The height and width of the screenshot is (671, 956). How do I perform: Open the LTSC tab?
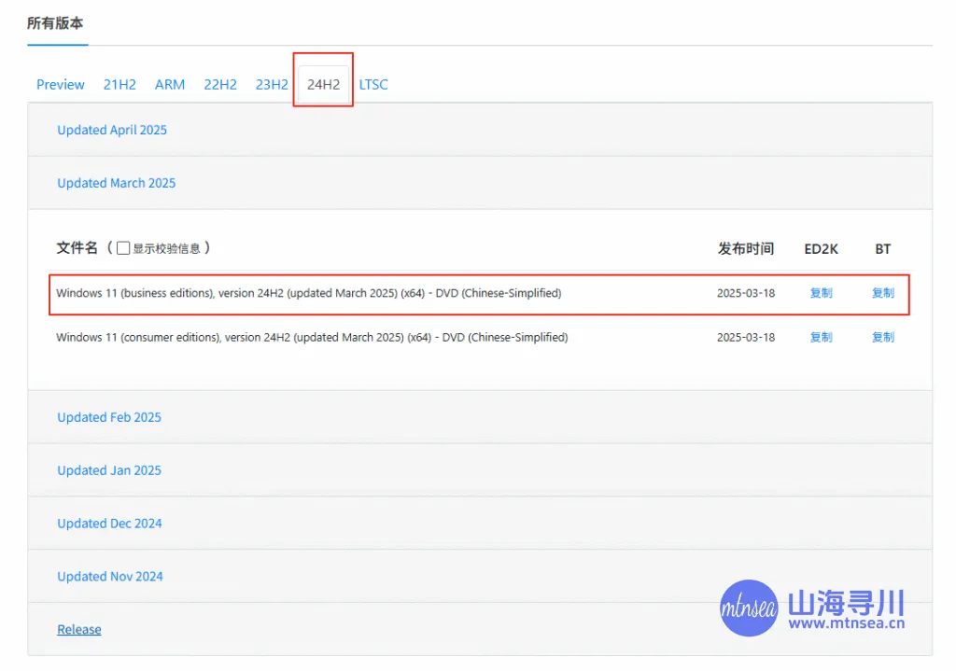pos(373,85)
